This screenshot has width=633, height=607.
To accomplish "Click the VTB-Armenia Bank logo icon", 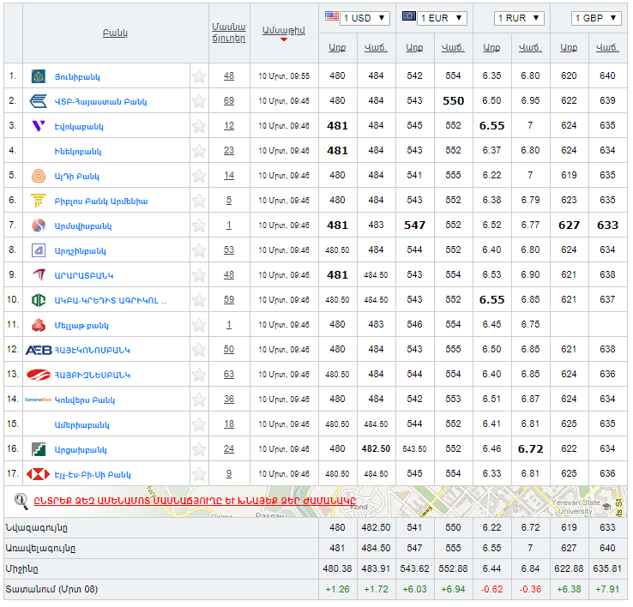I will coord(38,101).
